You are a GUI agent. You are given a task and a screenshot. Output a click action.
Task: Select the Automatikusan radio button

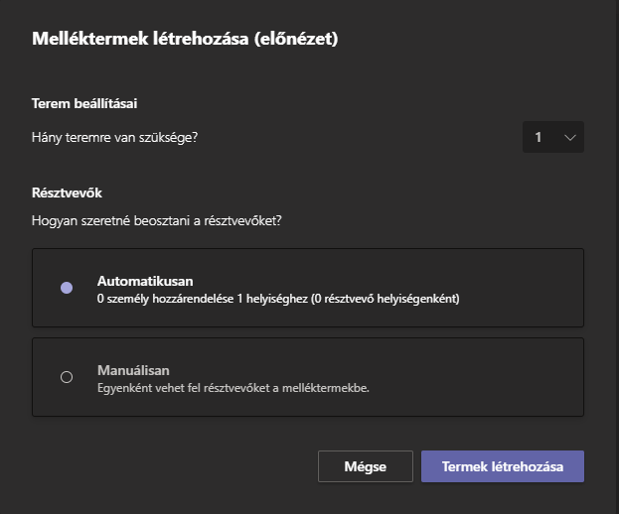pos(67,288)
